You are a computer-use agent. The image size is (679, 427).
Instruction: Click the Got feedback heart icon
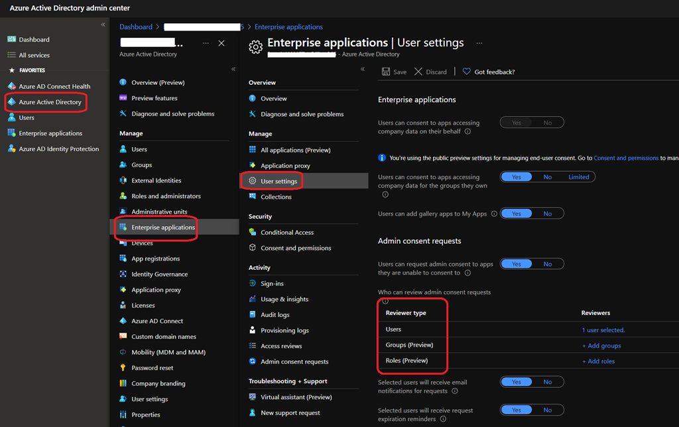point(467,72)
